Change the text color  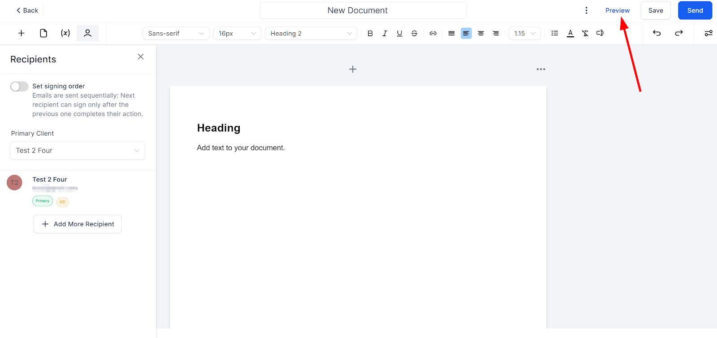pyautogui.click(x=570, y=33)
